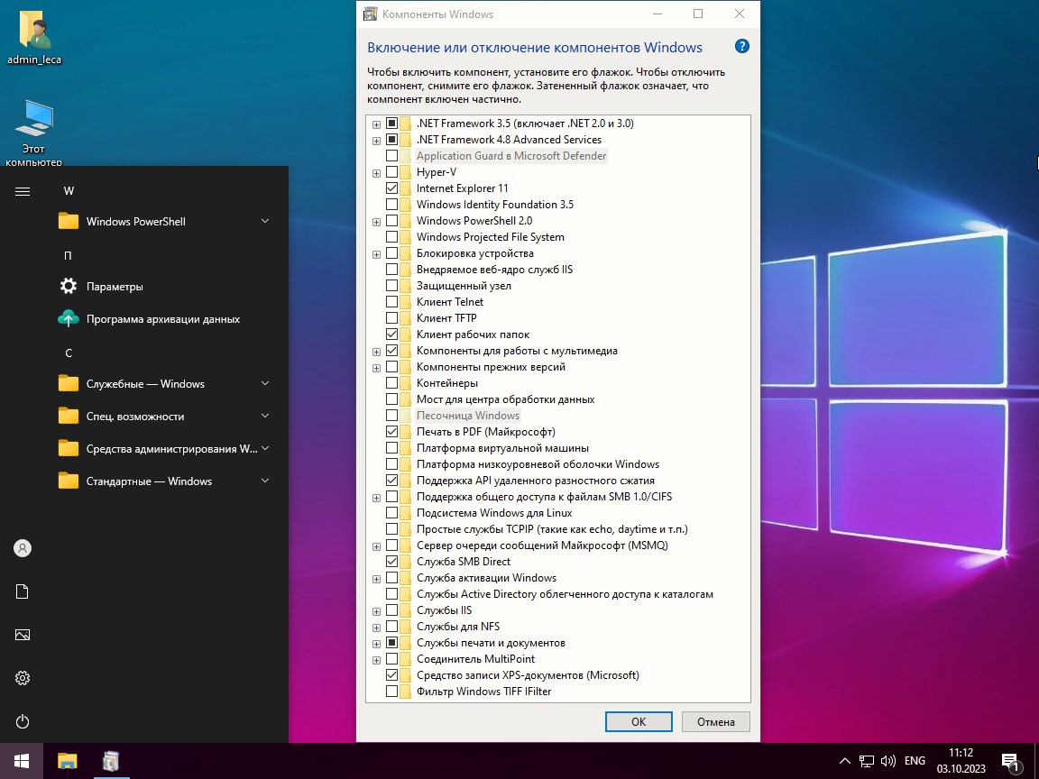Image resolution: width=1039 pixels, height=779 pixels.
Task: Open Программа архивации данных in Start menu
Action: [162, 319]
